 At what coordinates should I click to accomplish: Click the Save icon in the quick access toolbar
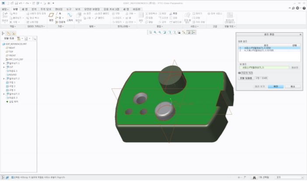point(17,3)
